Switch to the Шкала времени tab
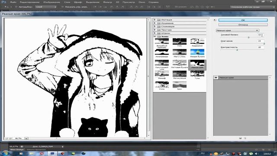277x156 pixels. click(36, 149)
